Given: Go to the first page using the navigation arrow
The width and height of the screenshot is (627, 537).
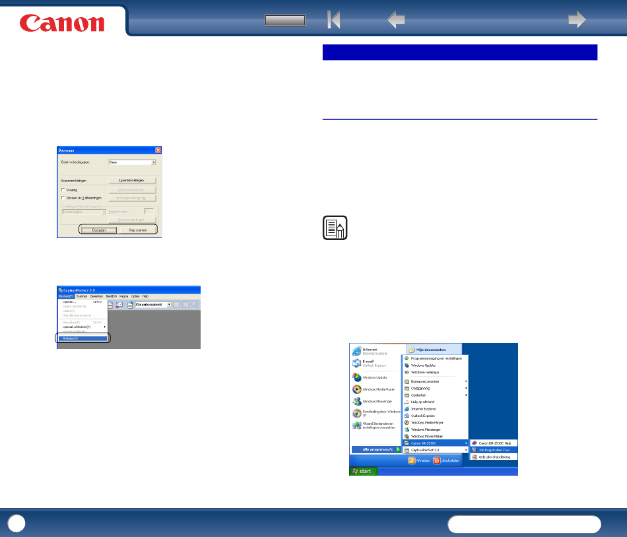Looking at the screenshot, I should 334,20.
